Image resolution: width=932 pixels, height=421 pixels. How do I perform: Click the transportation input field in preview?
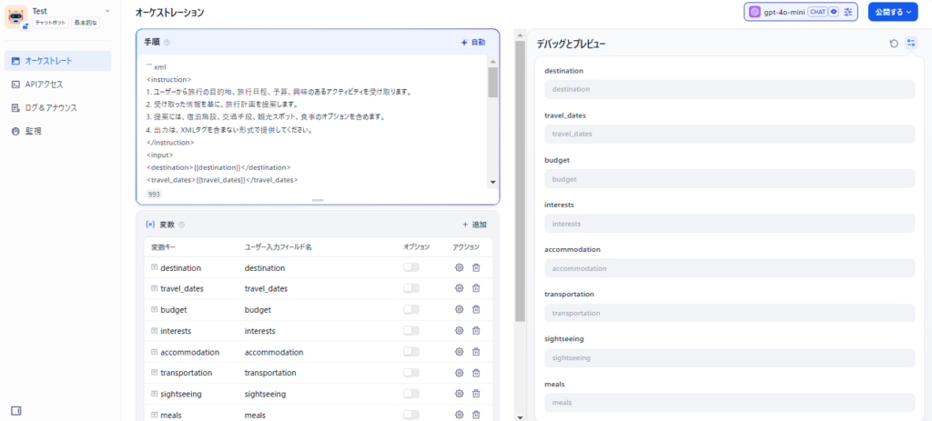(x=729, y=313)
